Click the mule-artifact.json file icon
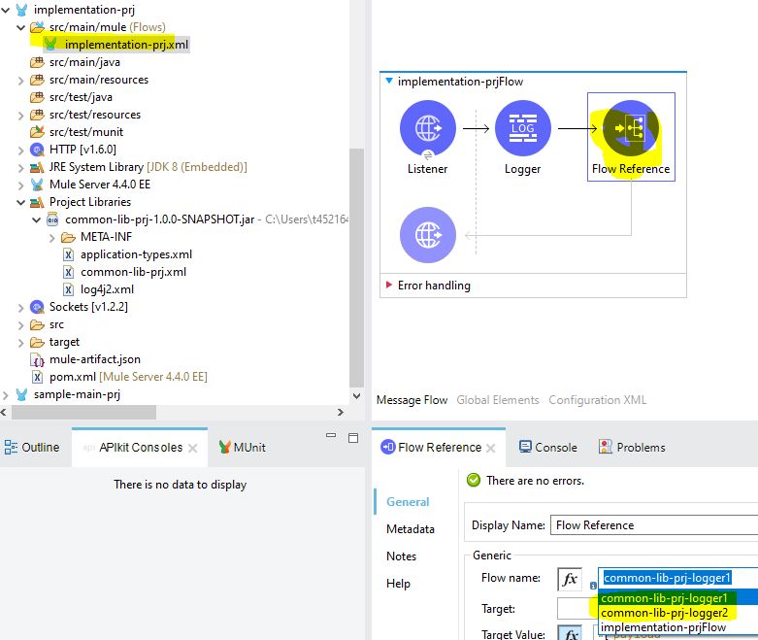Viewport: 758px width, 640px height. pos(37,359)
